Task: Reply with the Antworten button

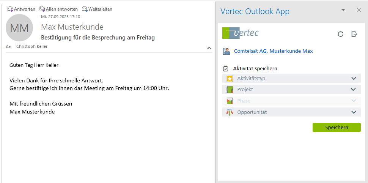Action: (22, 9)
